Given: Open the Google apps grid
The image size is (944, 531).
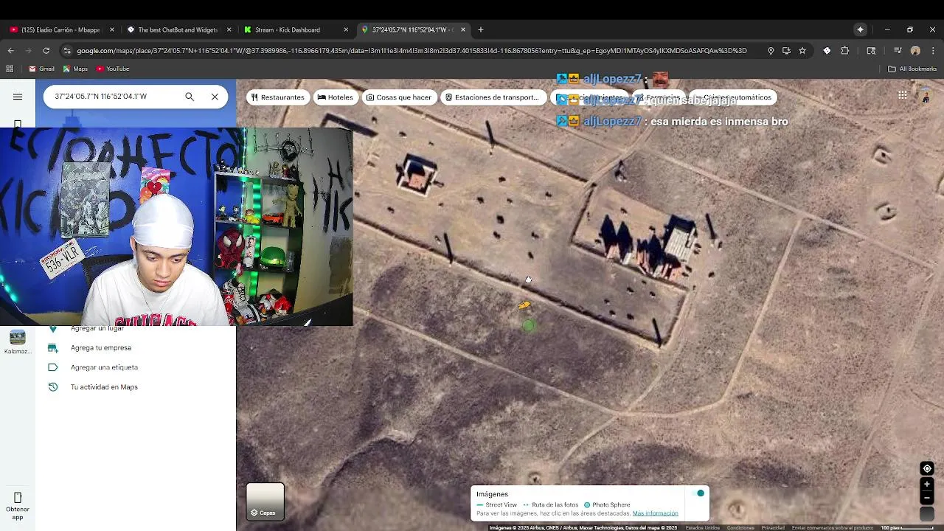Looking at the screenshot, I should tap(902, 95).
